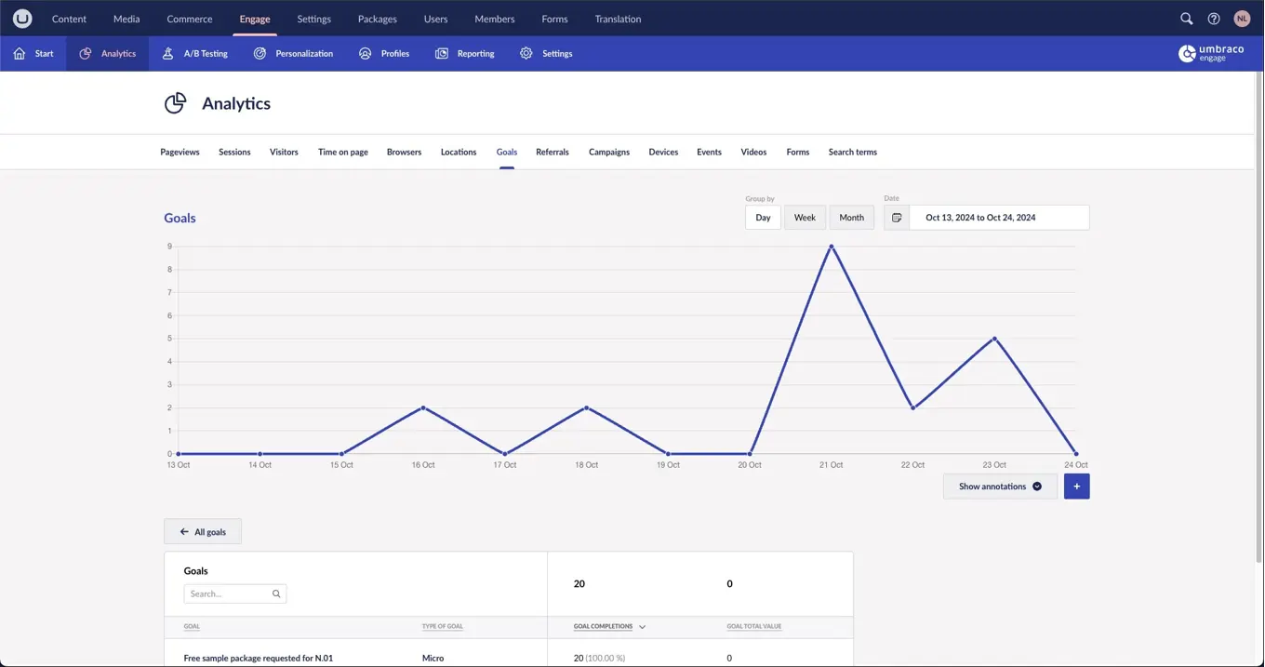This screenshot has height=667, width=1265.
Task: Sort by Type of goal column header
Action: point(443,627)
